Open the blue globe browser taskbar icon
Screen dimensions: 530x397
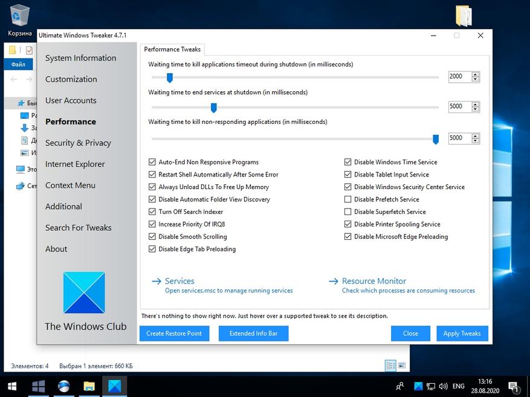click(x=64, y=386)
